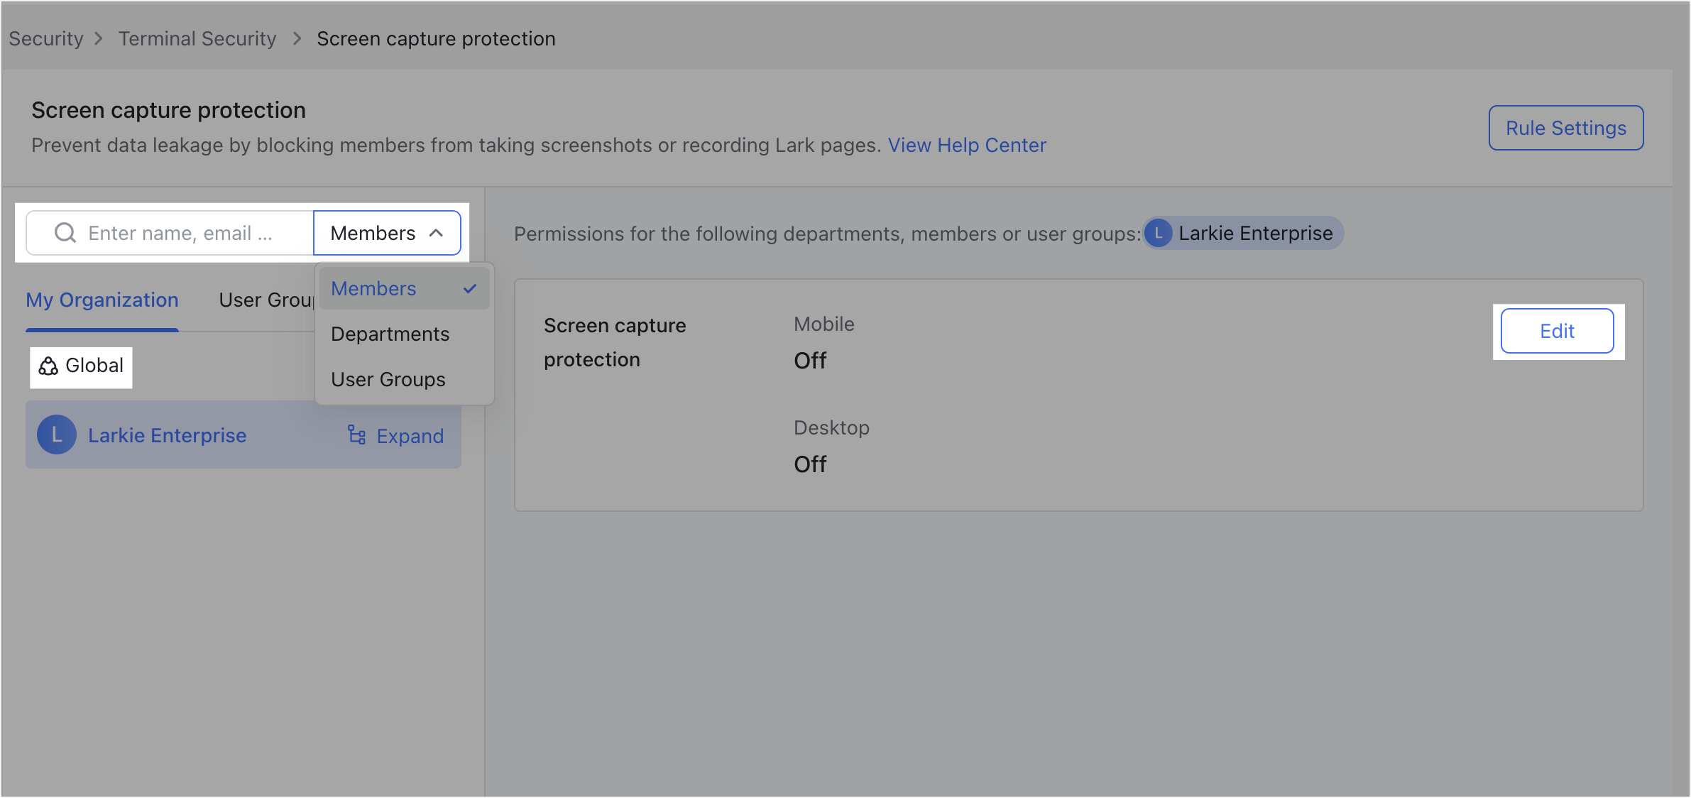Open Rule Settings
The image size is (1691, 798).
(x=1566, y=128)
